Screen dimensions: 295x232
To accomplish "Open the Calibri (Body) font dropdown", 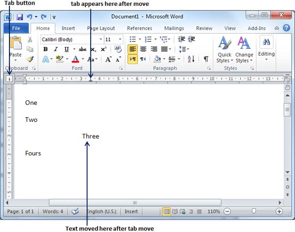I will click(x=72, y=39).
